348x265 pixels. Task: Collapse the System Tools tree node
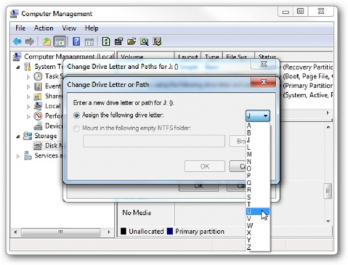coord(18,67)
